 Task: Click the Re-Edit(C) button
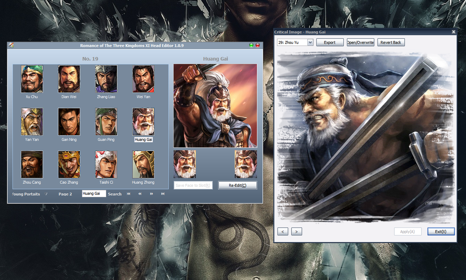[237, 185]
